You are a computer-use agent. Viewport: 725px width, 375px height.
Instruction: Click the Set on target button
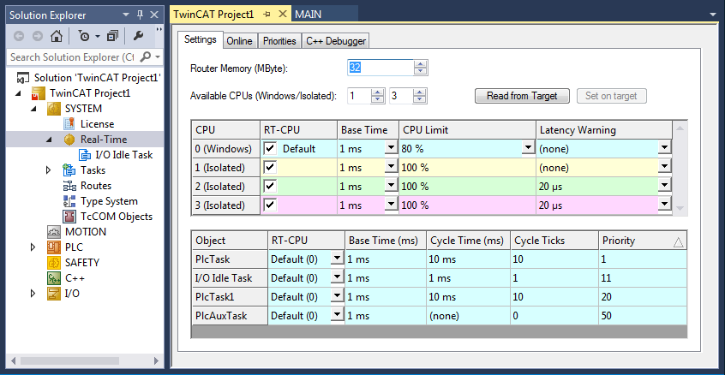coord(611,96)
